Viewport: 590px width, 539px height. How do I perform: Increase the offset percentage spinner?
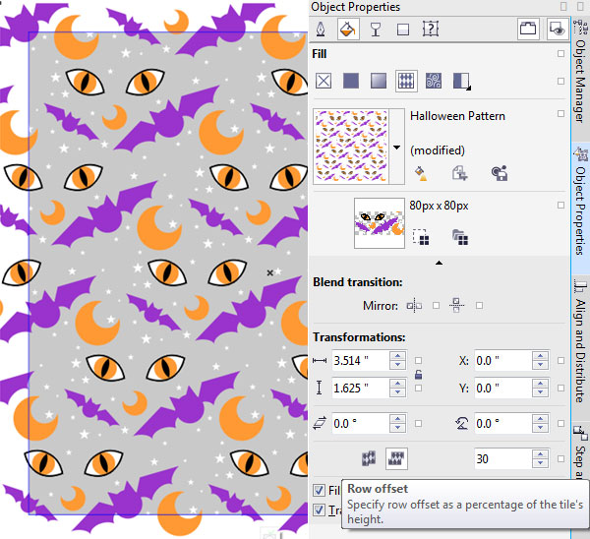(540, 454)
